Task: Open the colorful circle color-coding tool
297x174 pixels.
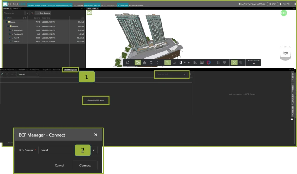Action: click(208, 62)
